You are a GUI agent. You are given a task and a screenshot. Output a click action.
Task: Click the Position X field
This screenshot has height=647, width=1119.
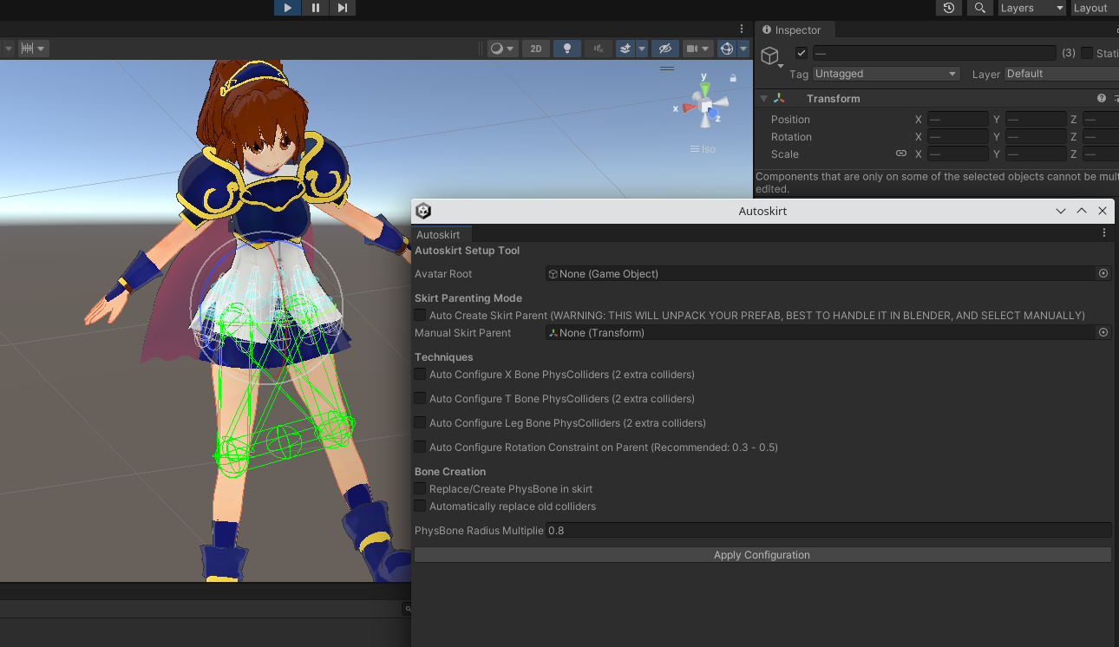(x=958, y=120)
